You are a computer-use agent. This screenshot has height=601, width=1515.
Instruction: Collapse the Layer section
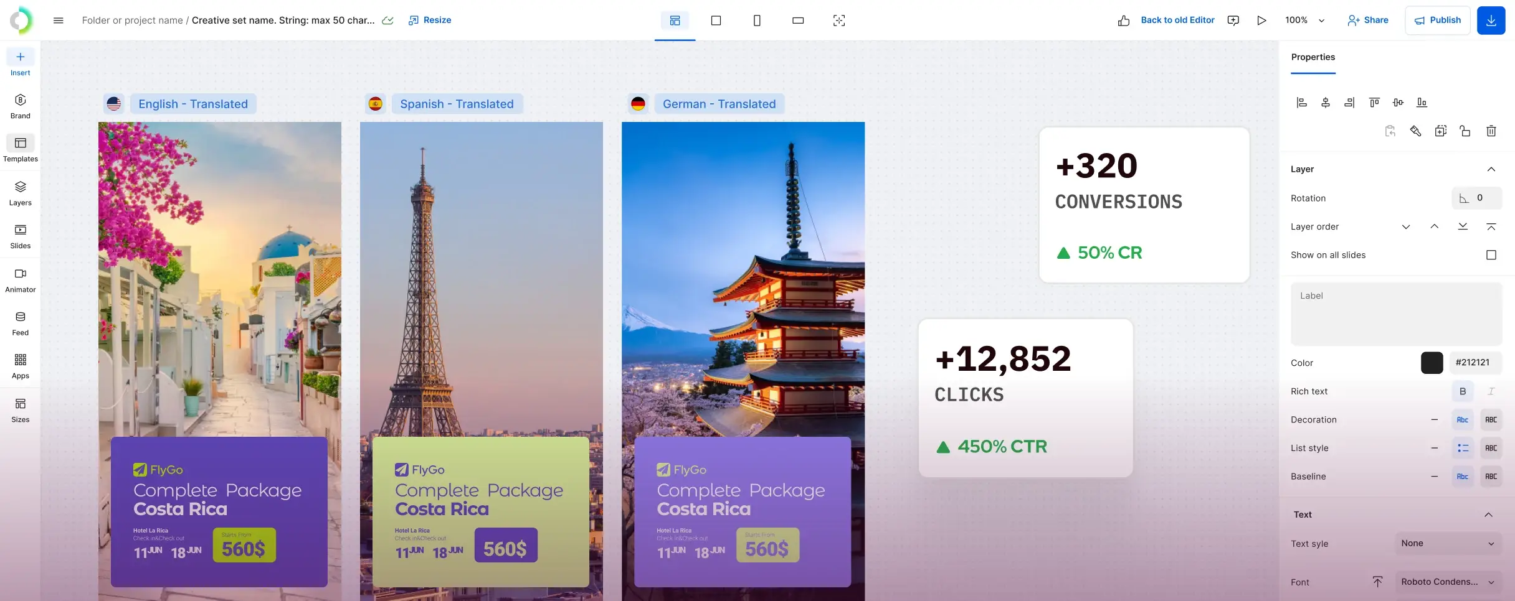point(1491,169)
